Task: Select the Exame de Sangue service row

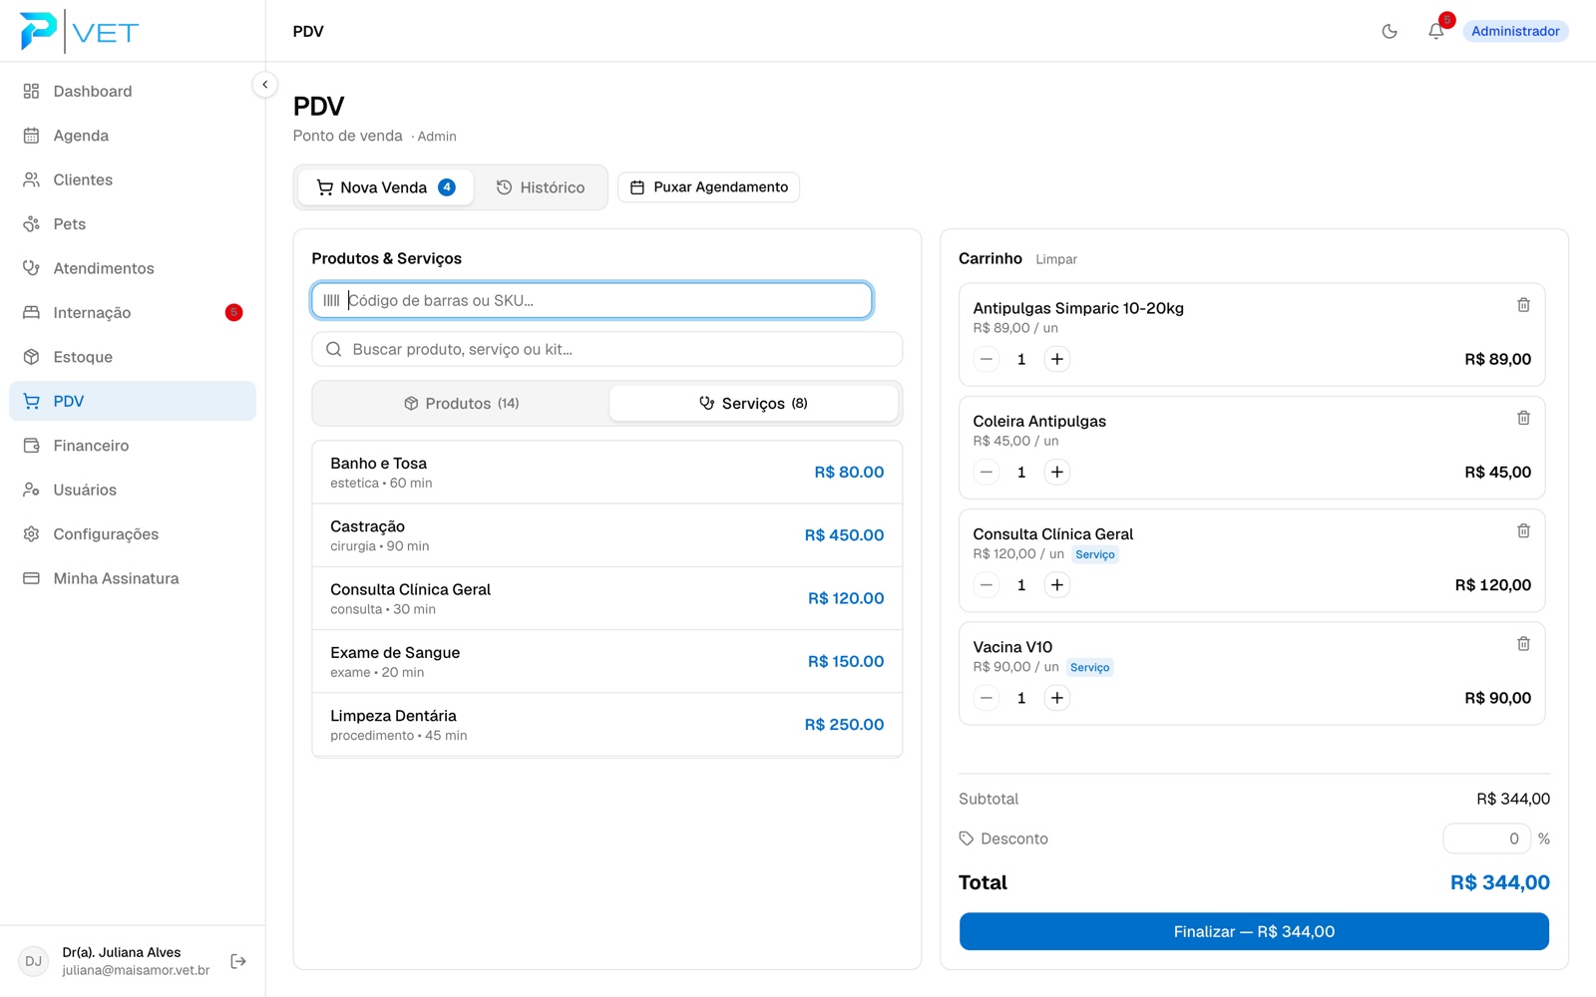Action: 607,661
